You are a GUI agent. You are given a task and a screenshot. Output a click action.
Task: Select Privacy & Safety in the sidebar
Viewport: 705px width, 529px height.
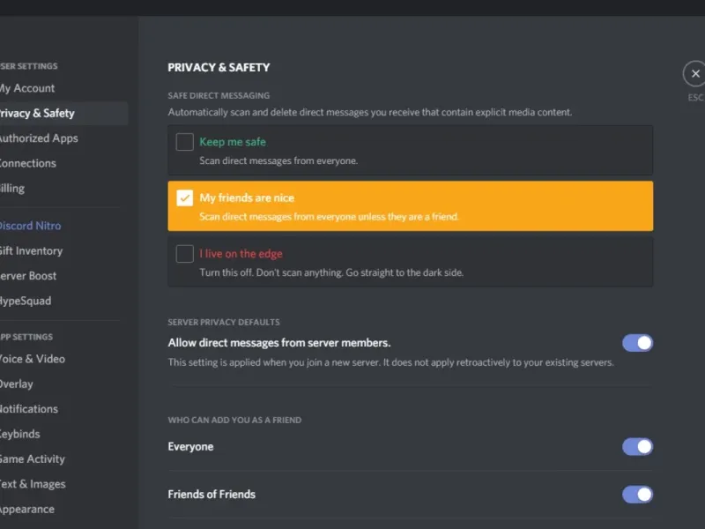pyautogui.click(x=35, y=113)
